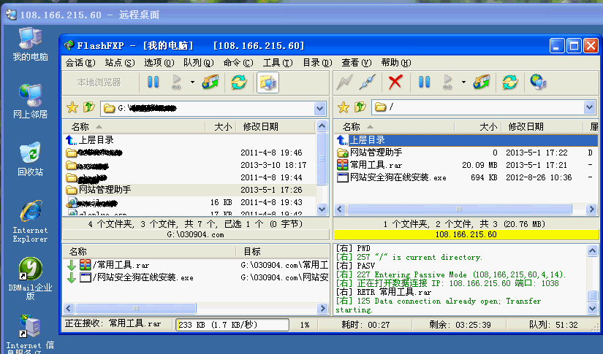Sort local files by 名称 column
This screenshot has width=603, height=354.
(134, 127)
